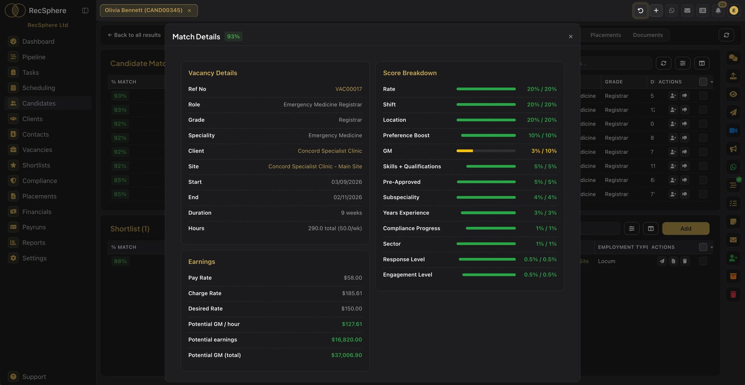Click the history/undo icon in top bar
The height and width of the screenshot is (385, 745).
(640, 11)
